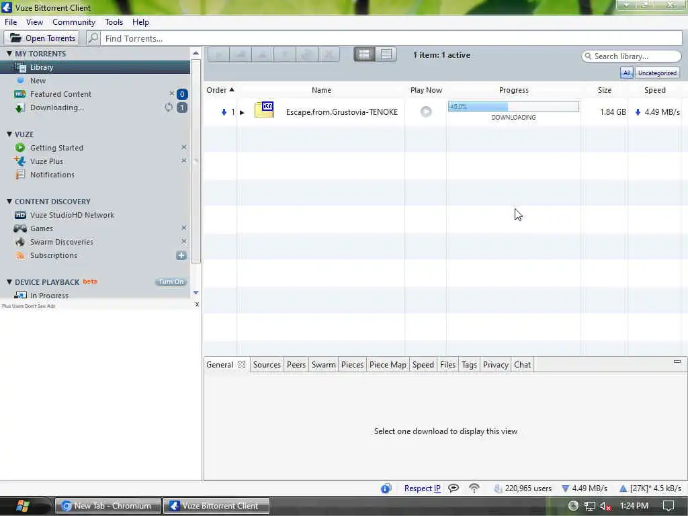
Task: Click the chat bubble icon in the status bar
Action: pyautogui.click(x=454, y=488)
